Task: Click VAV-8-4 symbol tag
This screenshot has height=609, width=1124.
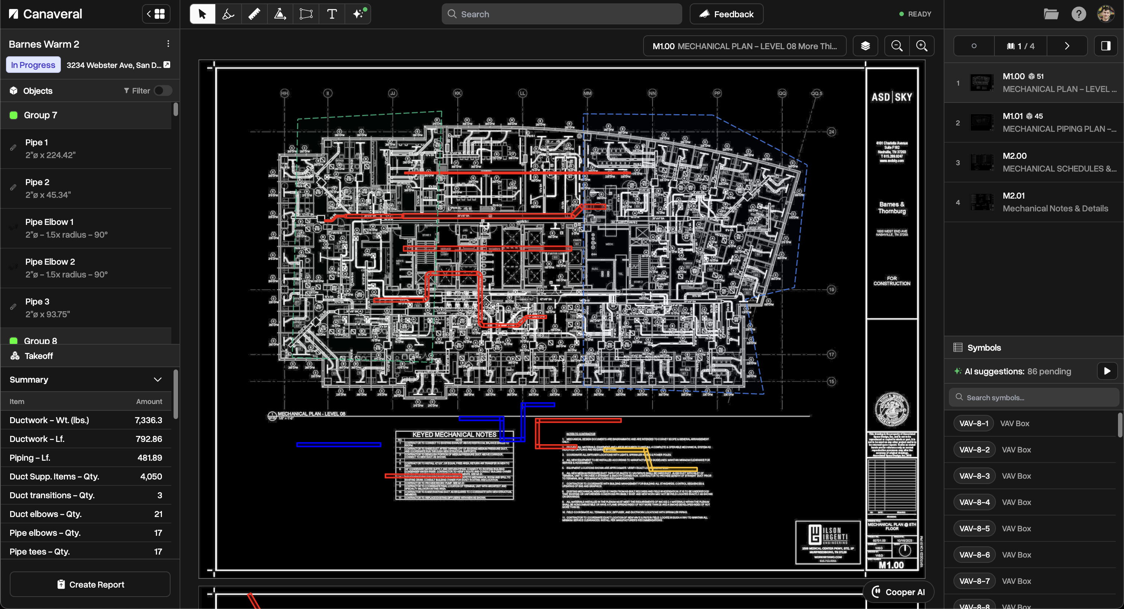Action: click(x=975, y=502)
